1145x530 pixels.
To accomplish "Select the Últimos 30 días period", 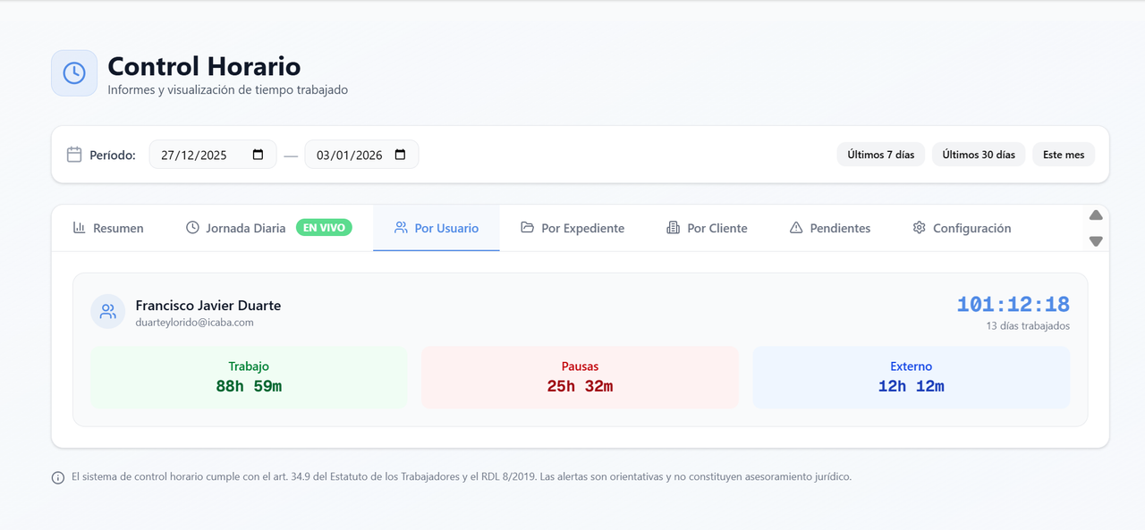I will 979,155.
